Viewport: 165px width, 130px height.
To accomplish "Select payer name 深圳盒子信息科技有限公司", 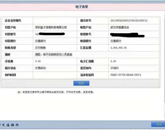I will pyautogui.click(x=51, y=27).
